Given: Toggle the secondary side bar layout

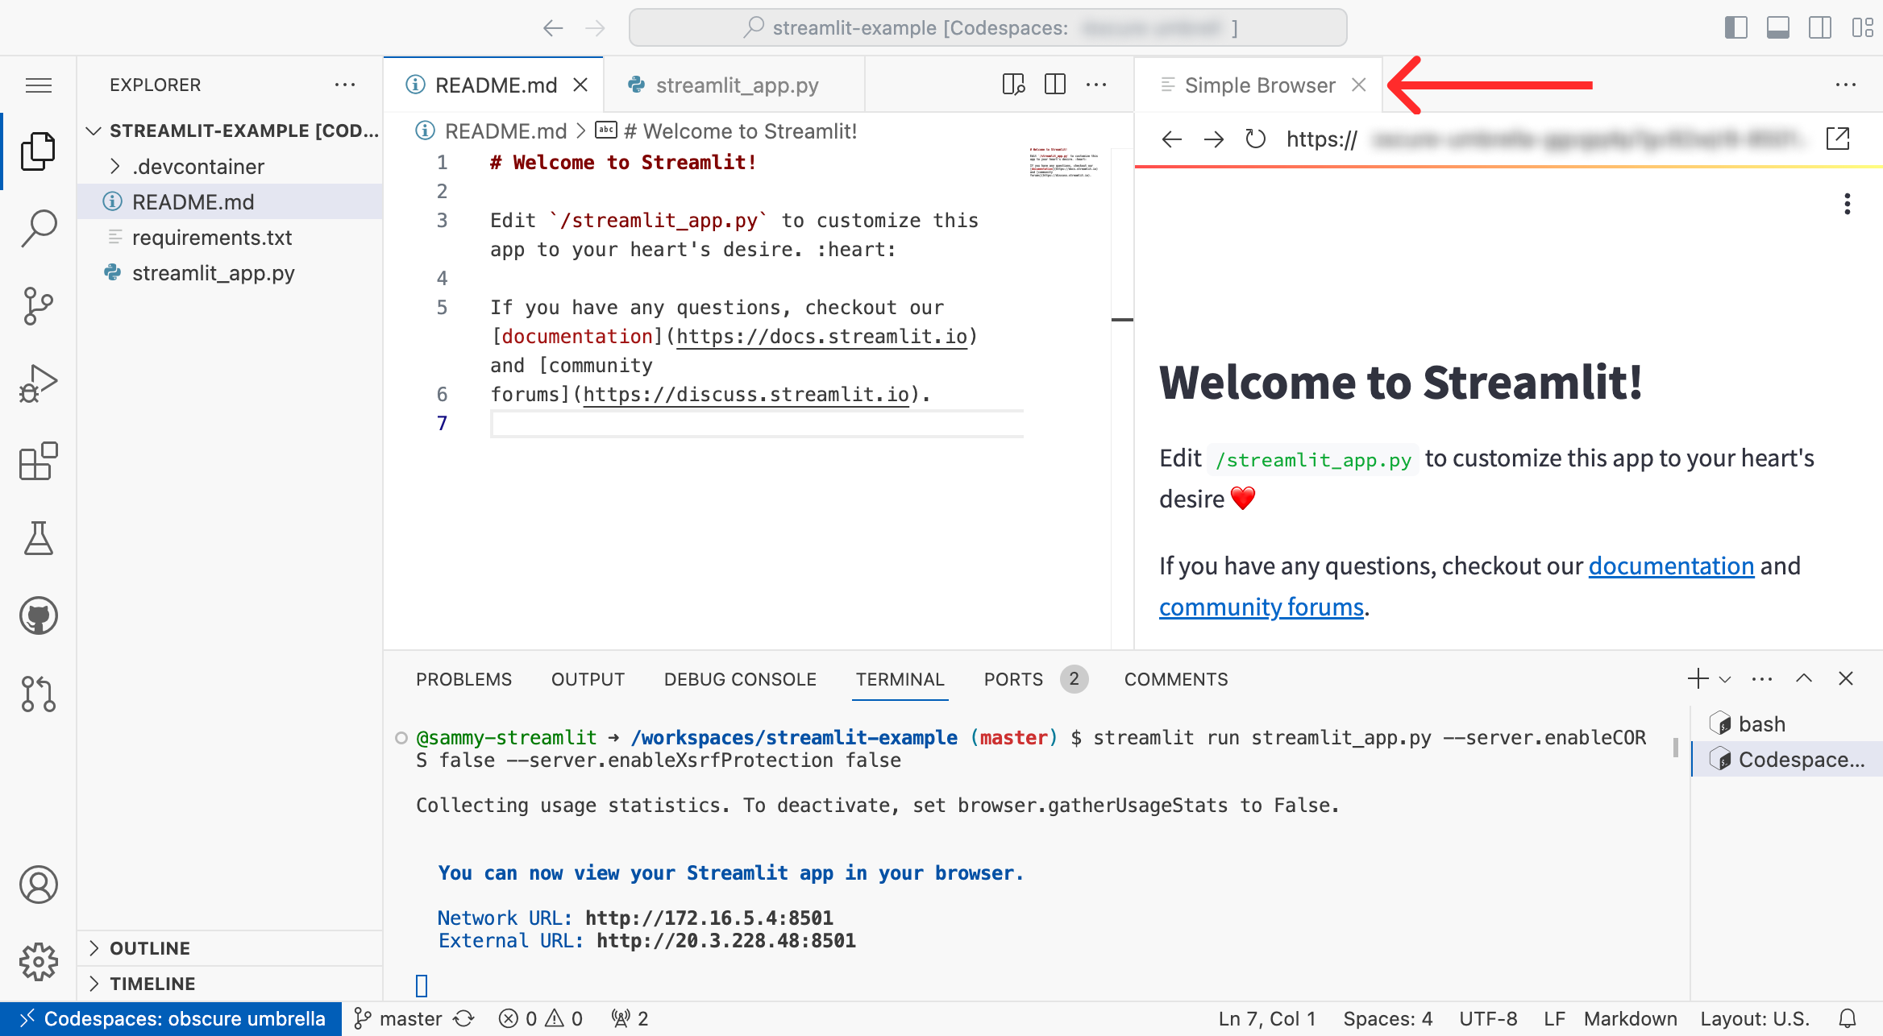Looking at the screenshot, I should click(x=1819, y=27).
